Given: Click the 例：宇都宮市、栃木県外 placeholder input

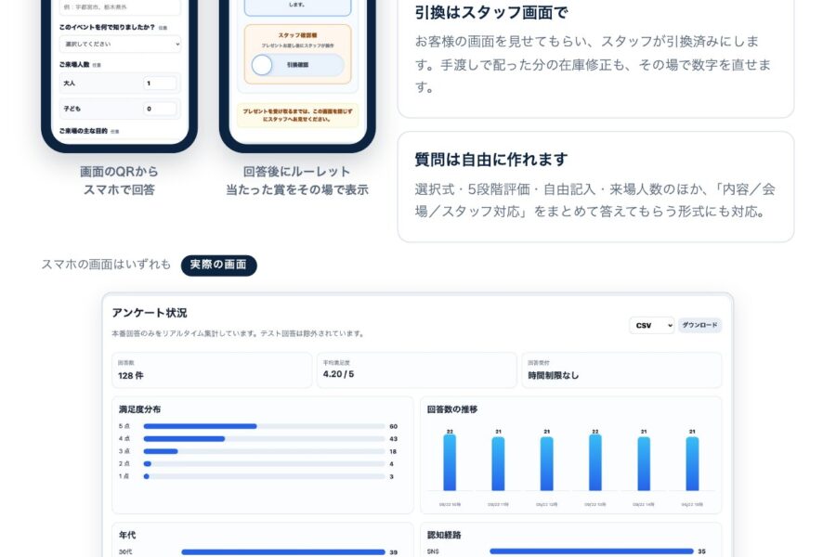Looking at the screenshot, I should [120, 7].
